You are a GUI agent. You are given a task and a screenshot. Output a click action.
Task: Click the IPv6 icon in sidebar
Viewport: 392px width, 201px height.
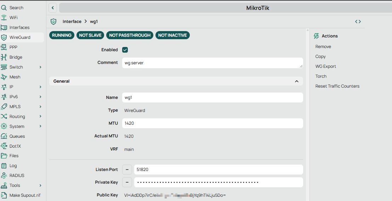(4, 96)
